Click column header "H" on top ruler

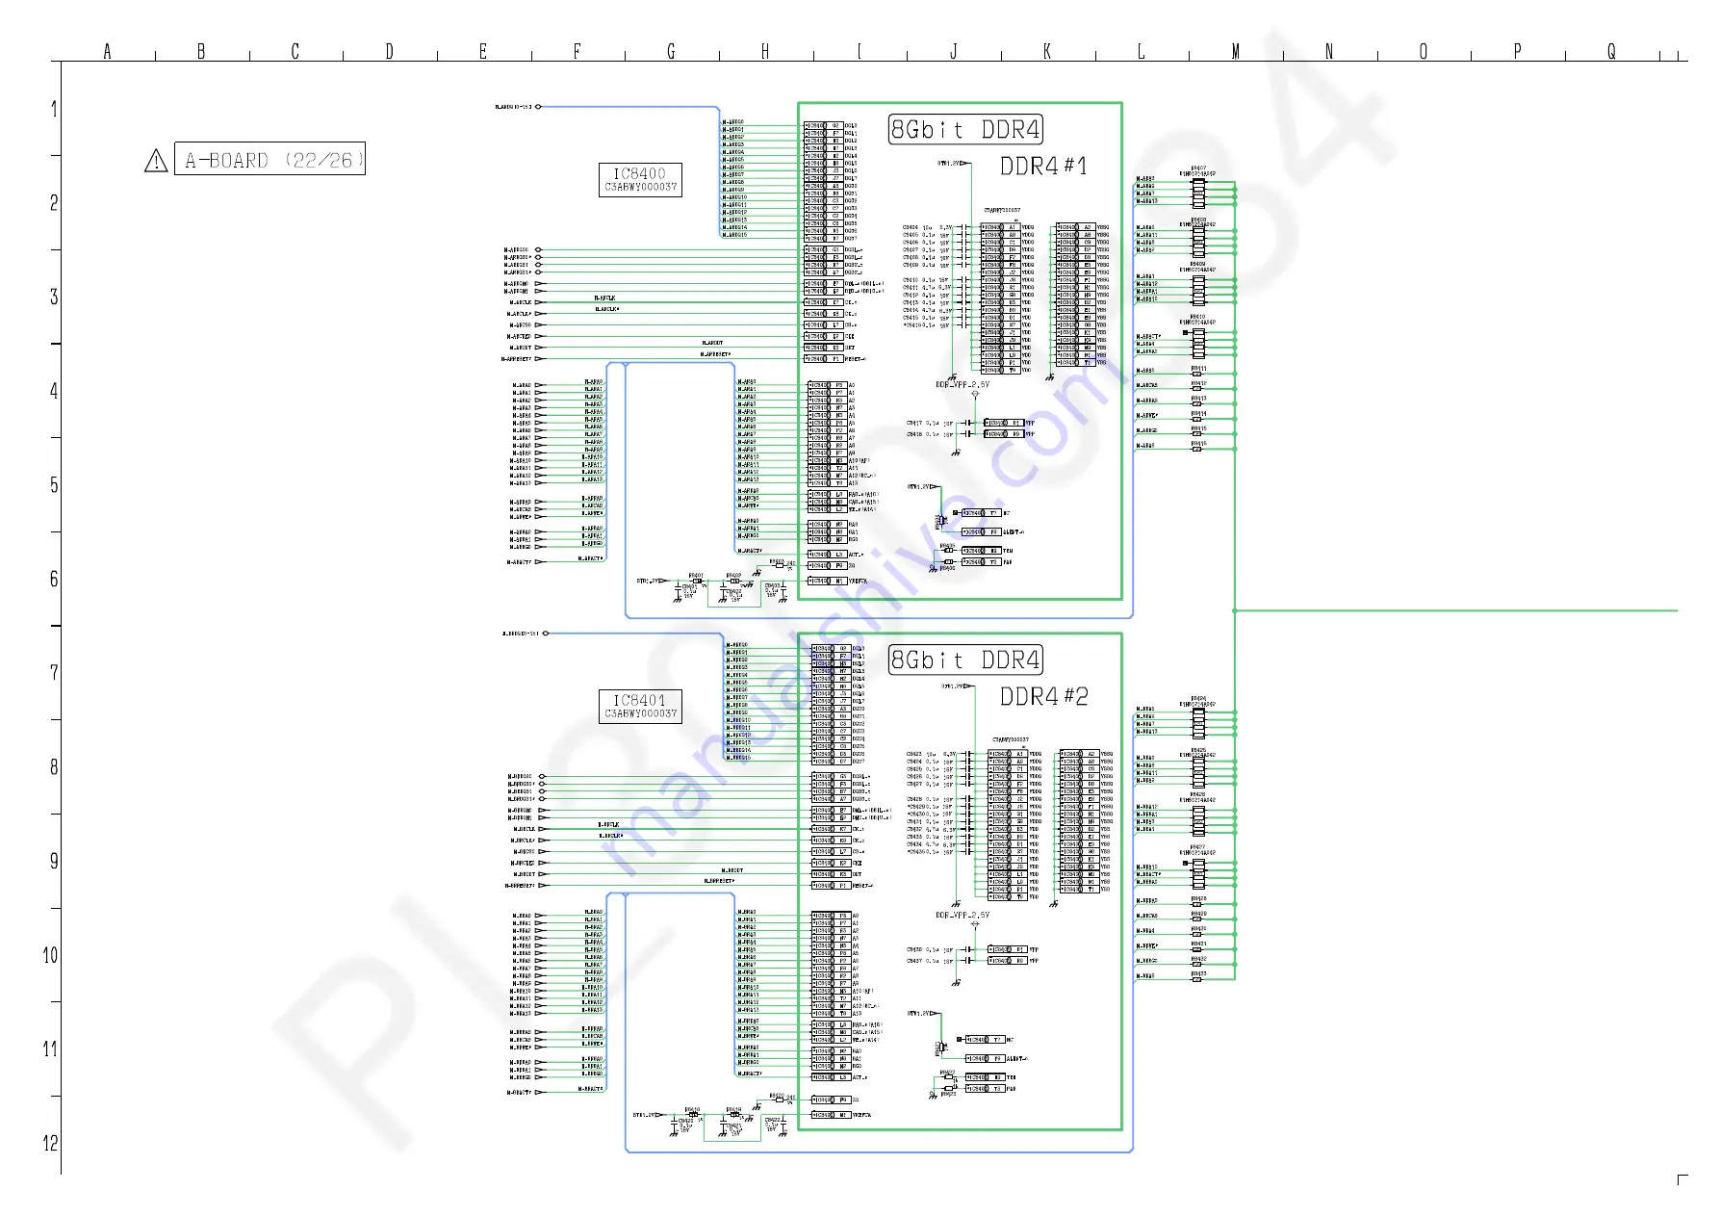point(765,51)
